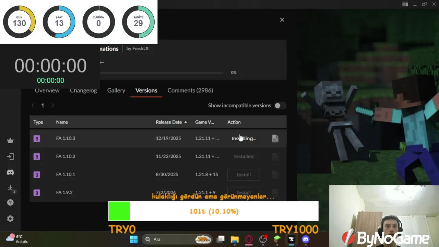Open Opera browser from the taskbar
This screenshot has width=439, height=247.
[249, 239]
